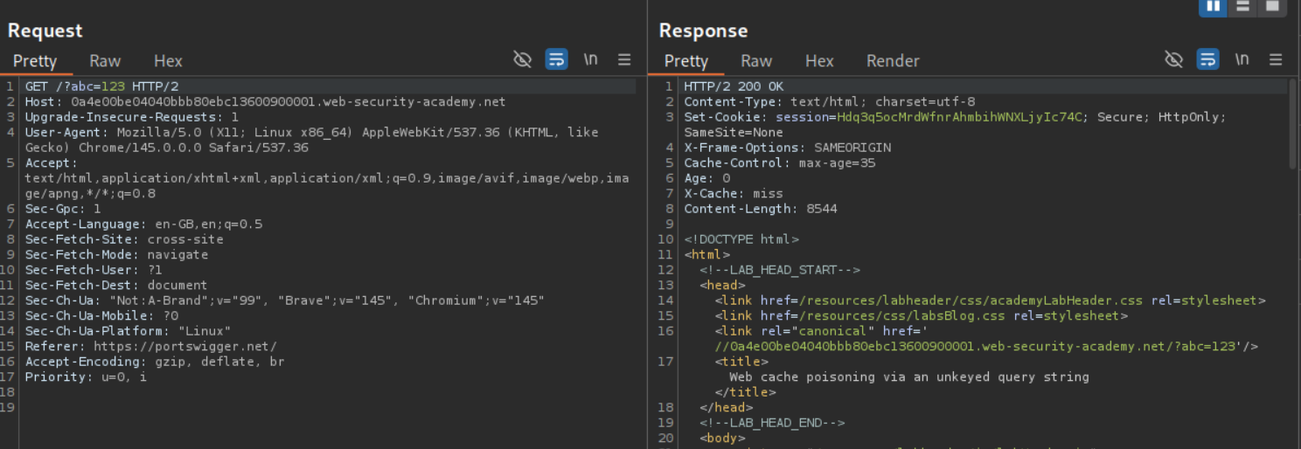The image size is (1301, 449).
Task: Toggle hidden items eye icon in Response panel
Action: pos(1173,59)
